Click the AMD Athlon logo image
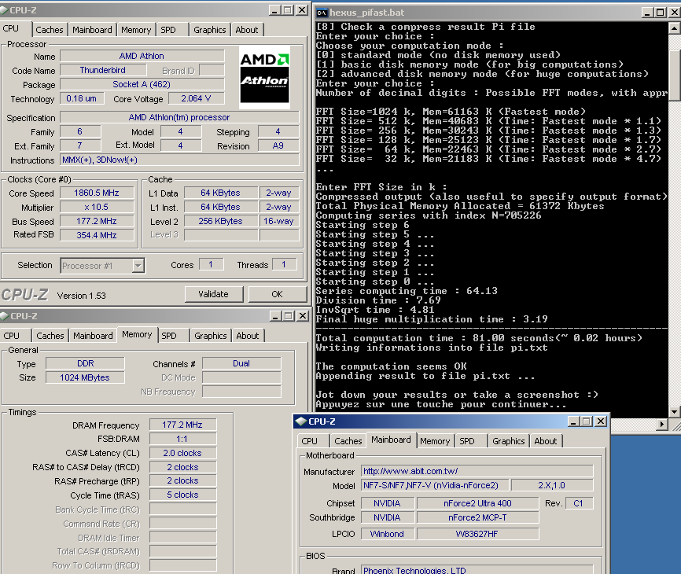The width and height of the screenshot is (681, 574). pos(265,77)
